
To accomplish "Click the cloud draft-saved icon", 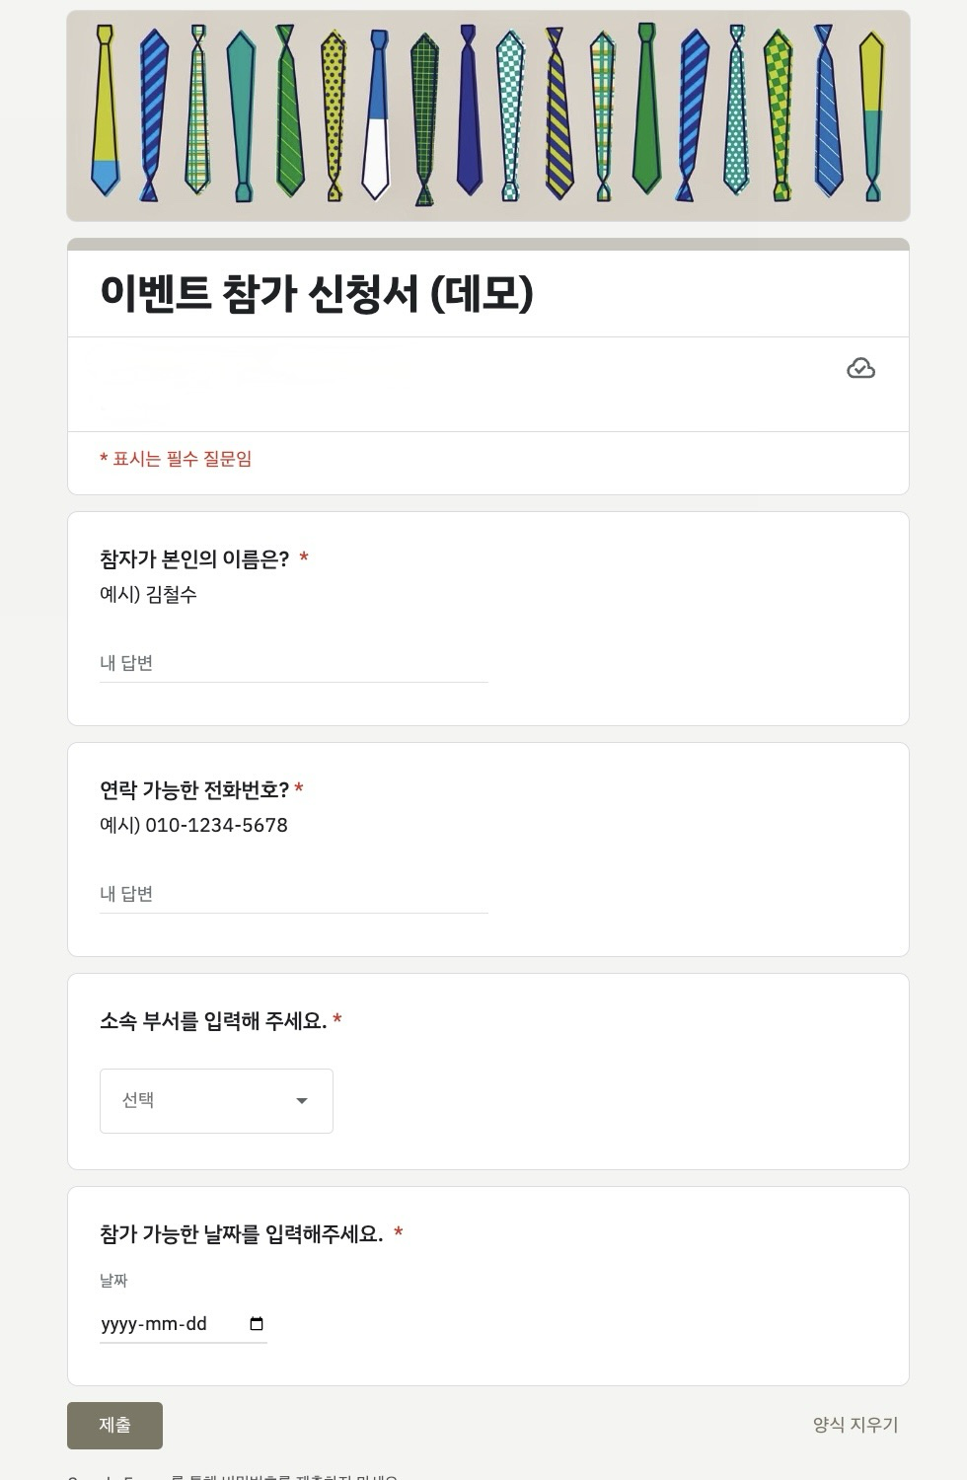I will pos(860,368).
